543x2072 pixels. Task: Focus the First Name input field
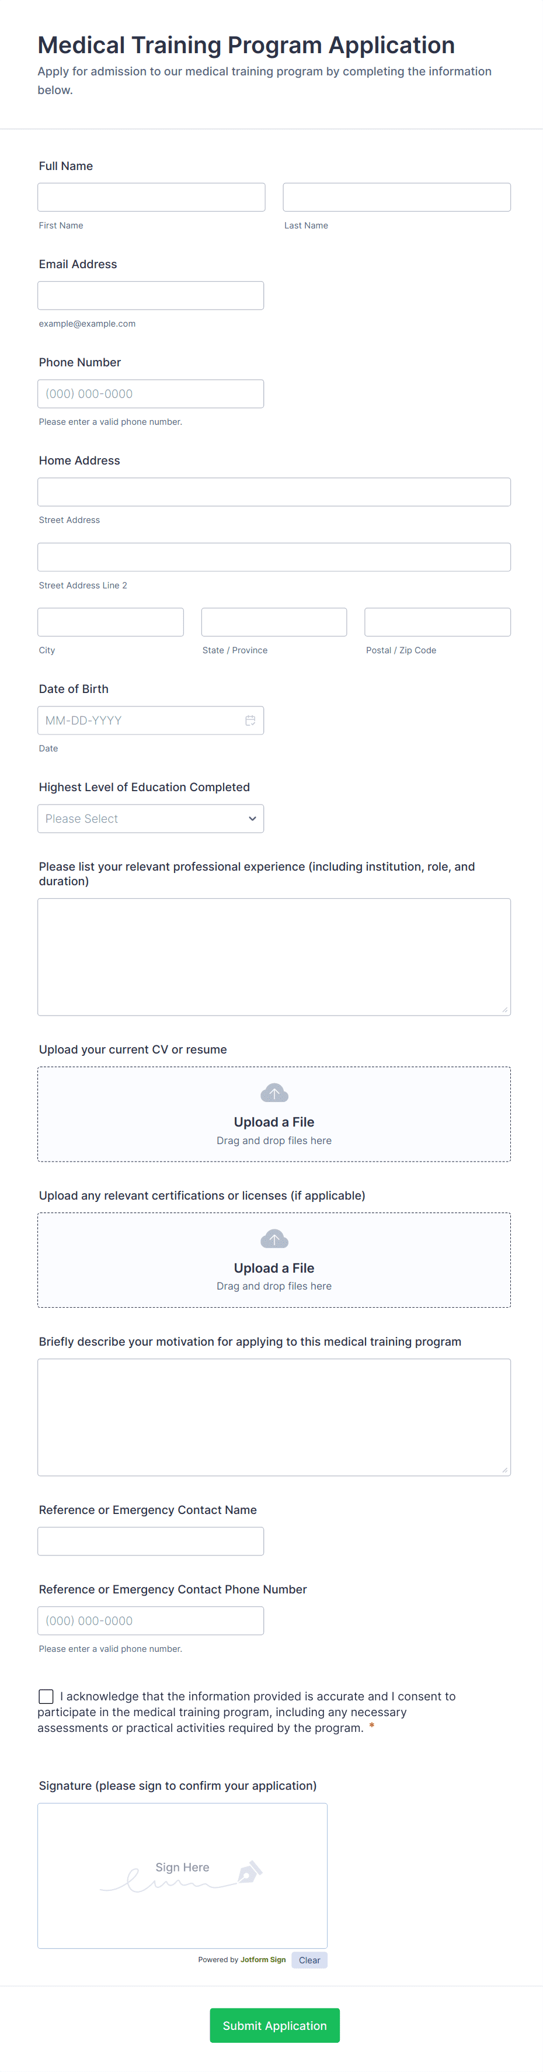[x=151, y=197]
